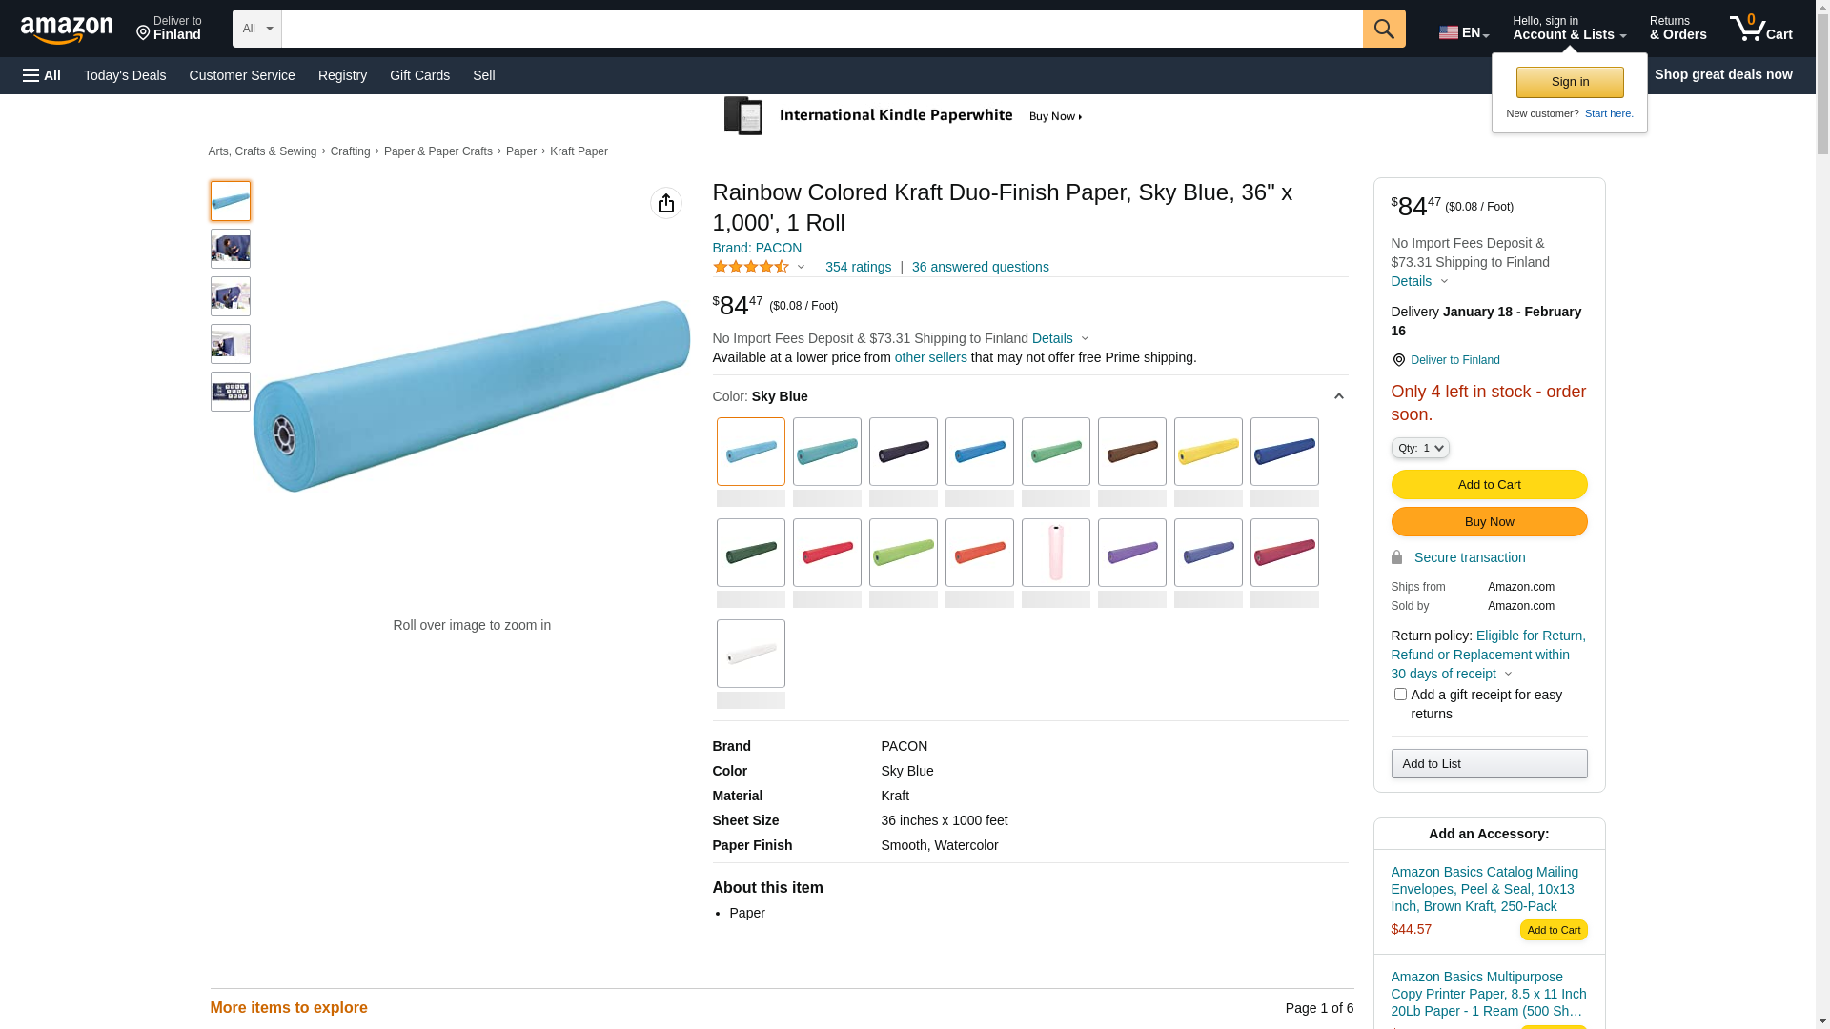
Task: Click the star rating icons
Action: pos(751,268)
